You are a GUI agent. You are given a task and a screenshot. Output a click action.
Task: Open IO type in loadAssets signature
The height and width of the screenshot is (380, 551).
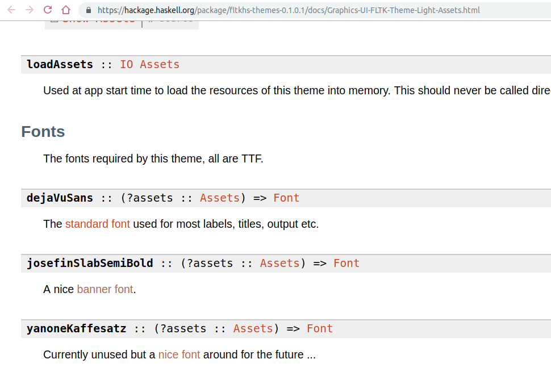click(127, 64)
